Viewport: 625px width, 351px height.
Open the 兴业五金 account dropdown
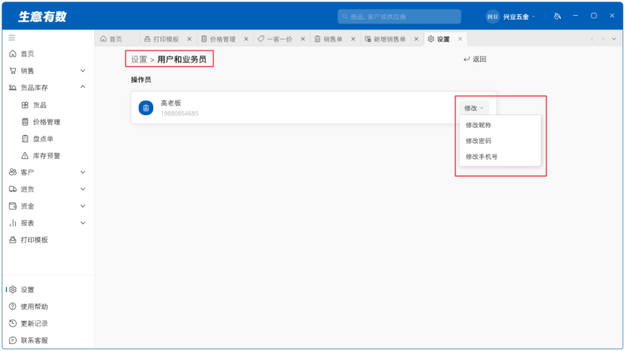[519, 17]
